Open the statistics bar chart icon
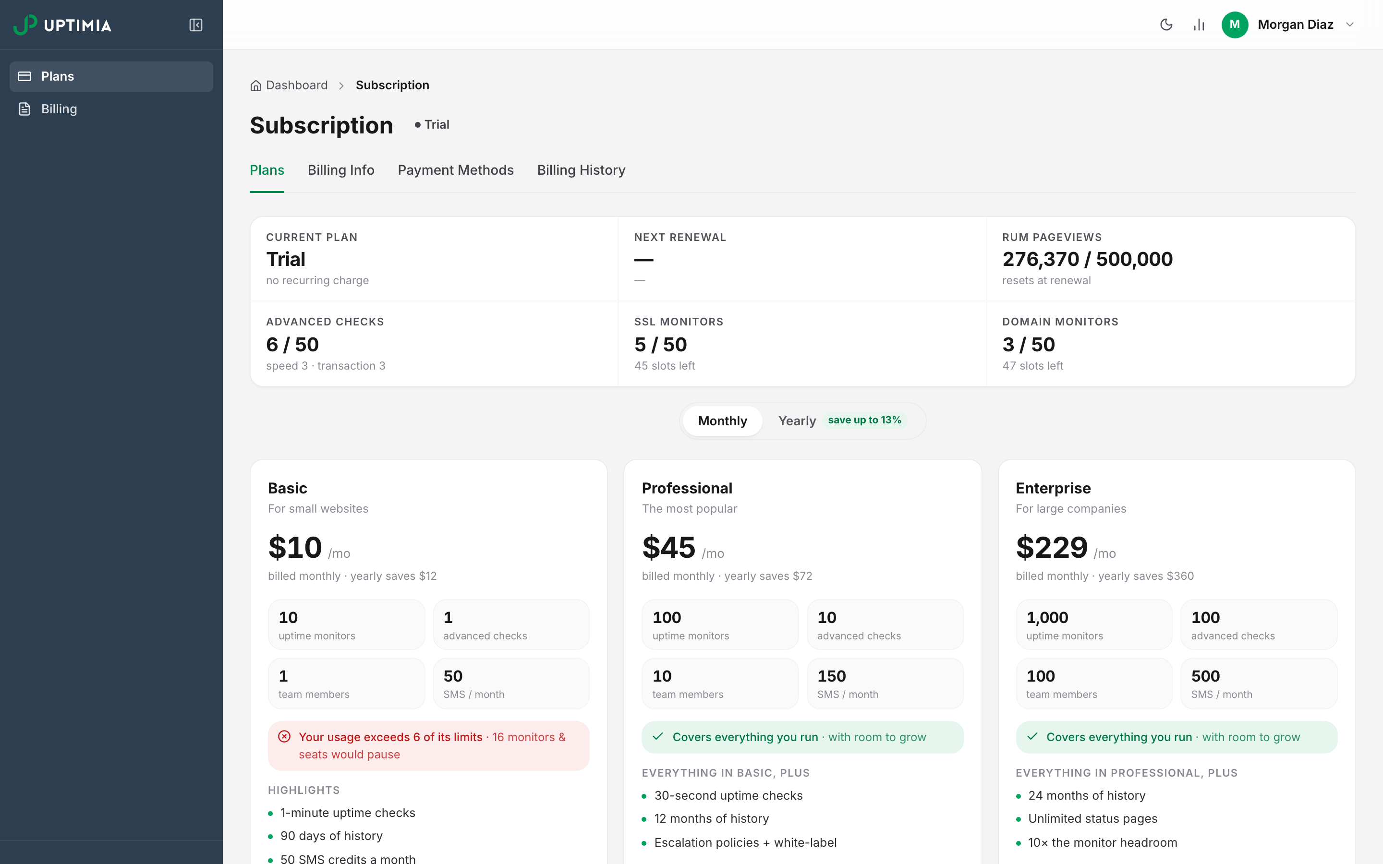 (1199, 24)
